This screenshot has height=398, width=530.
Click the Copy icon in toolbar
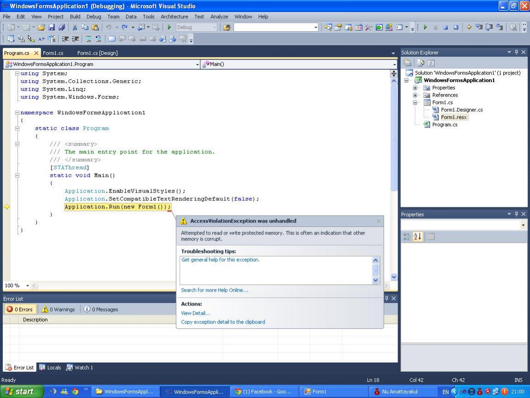tap(85, 28)
